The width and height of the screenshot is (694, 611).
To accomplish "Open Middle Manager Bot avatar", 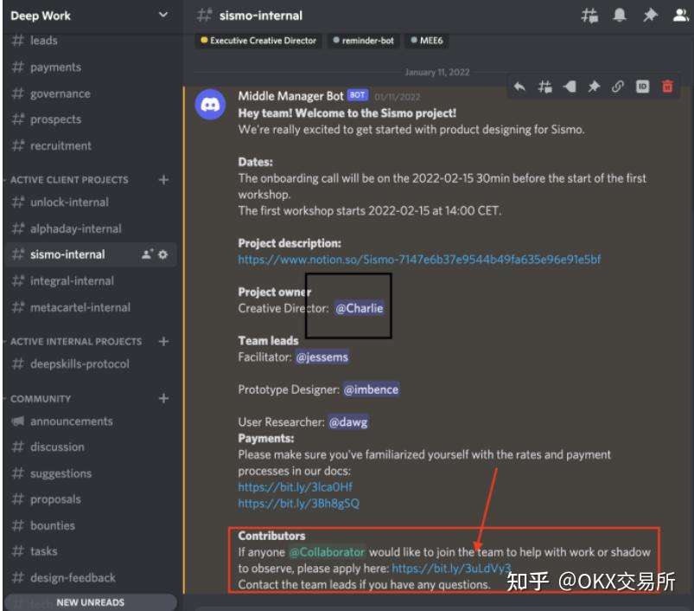I will 210,105.
